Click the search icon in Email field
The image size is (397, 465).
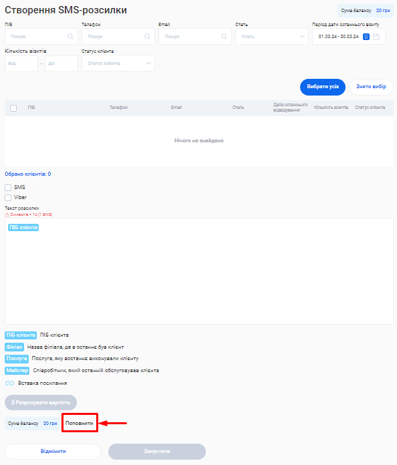(x=224, y=37)
